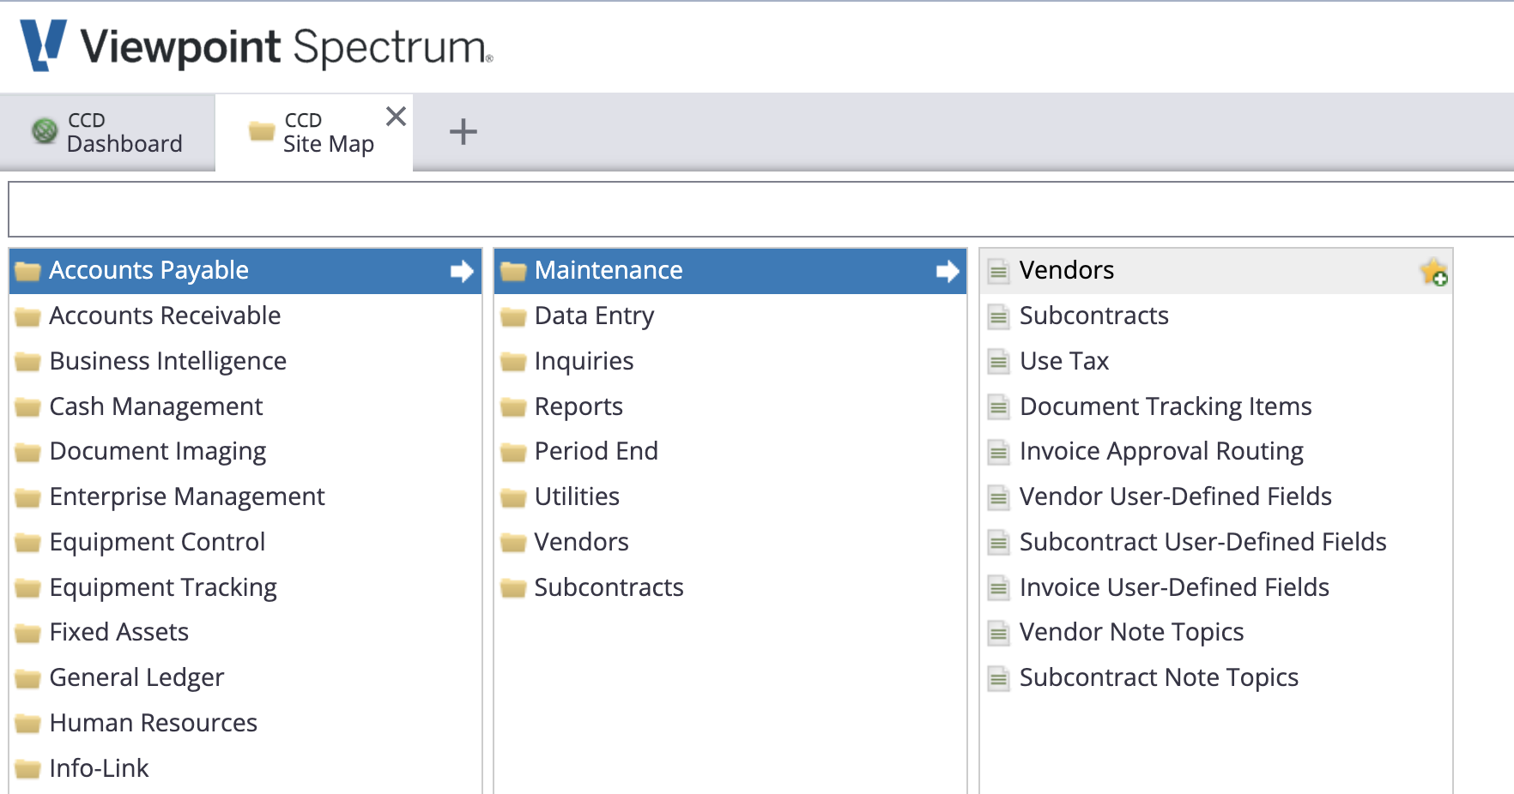Open Vendor Note Topics screen
1514x794 pixels.
[1216, 632]
